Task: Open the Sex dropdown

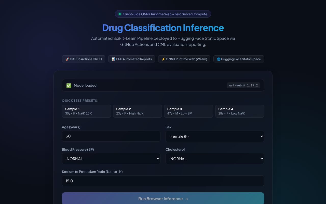Action: click(x=215, y=136)
